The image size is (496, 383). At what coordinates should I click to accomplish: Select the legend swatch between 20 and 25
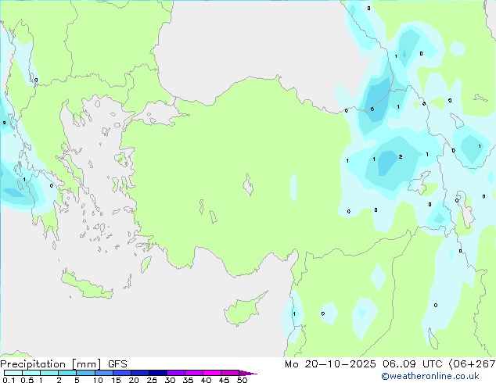140,373
